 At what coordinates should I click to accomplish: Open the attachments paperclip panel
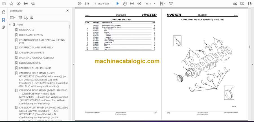[x=3, y=27]
